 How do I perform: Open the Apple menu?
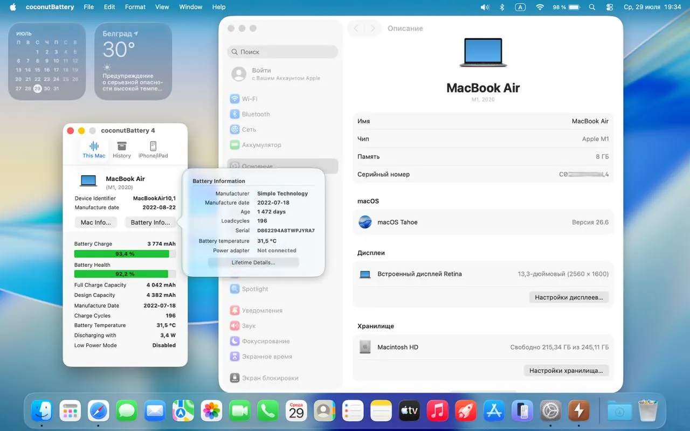(12, 7)
